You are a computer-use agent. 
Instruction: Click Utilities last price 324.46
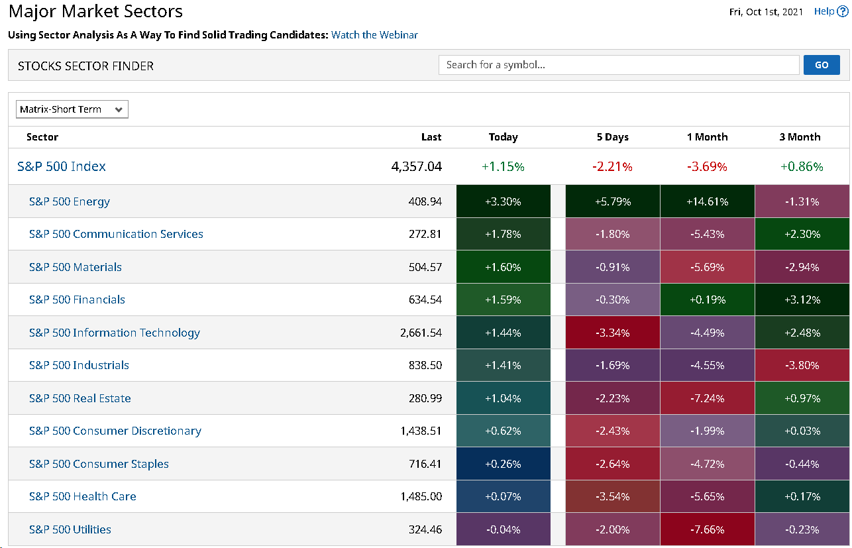pyautogui.click(x=425, y=529)
